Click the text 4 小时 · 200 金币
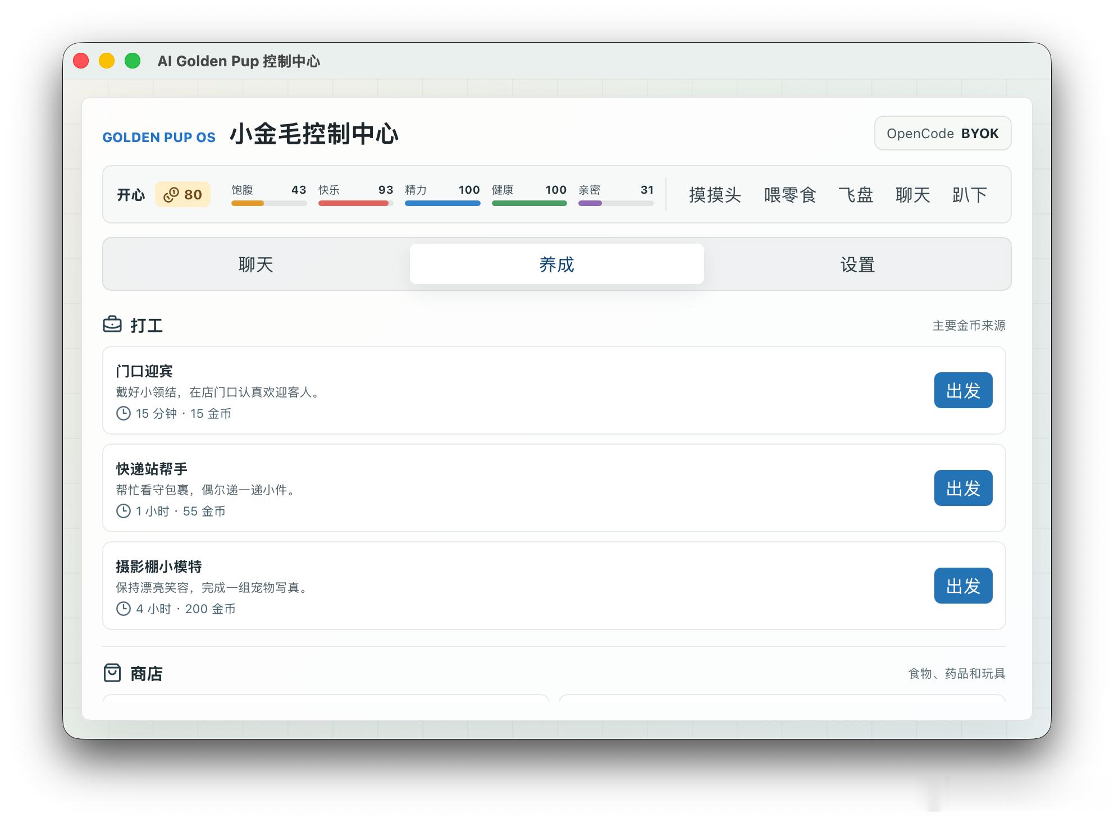Viewport: 1114px width, 822px height. [x=186, y=609]
